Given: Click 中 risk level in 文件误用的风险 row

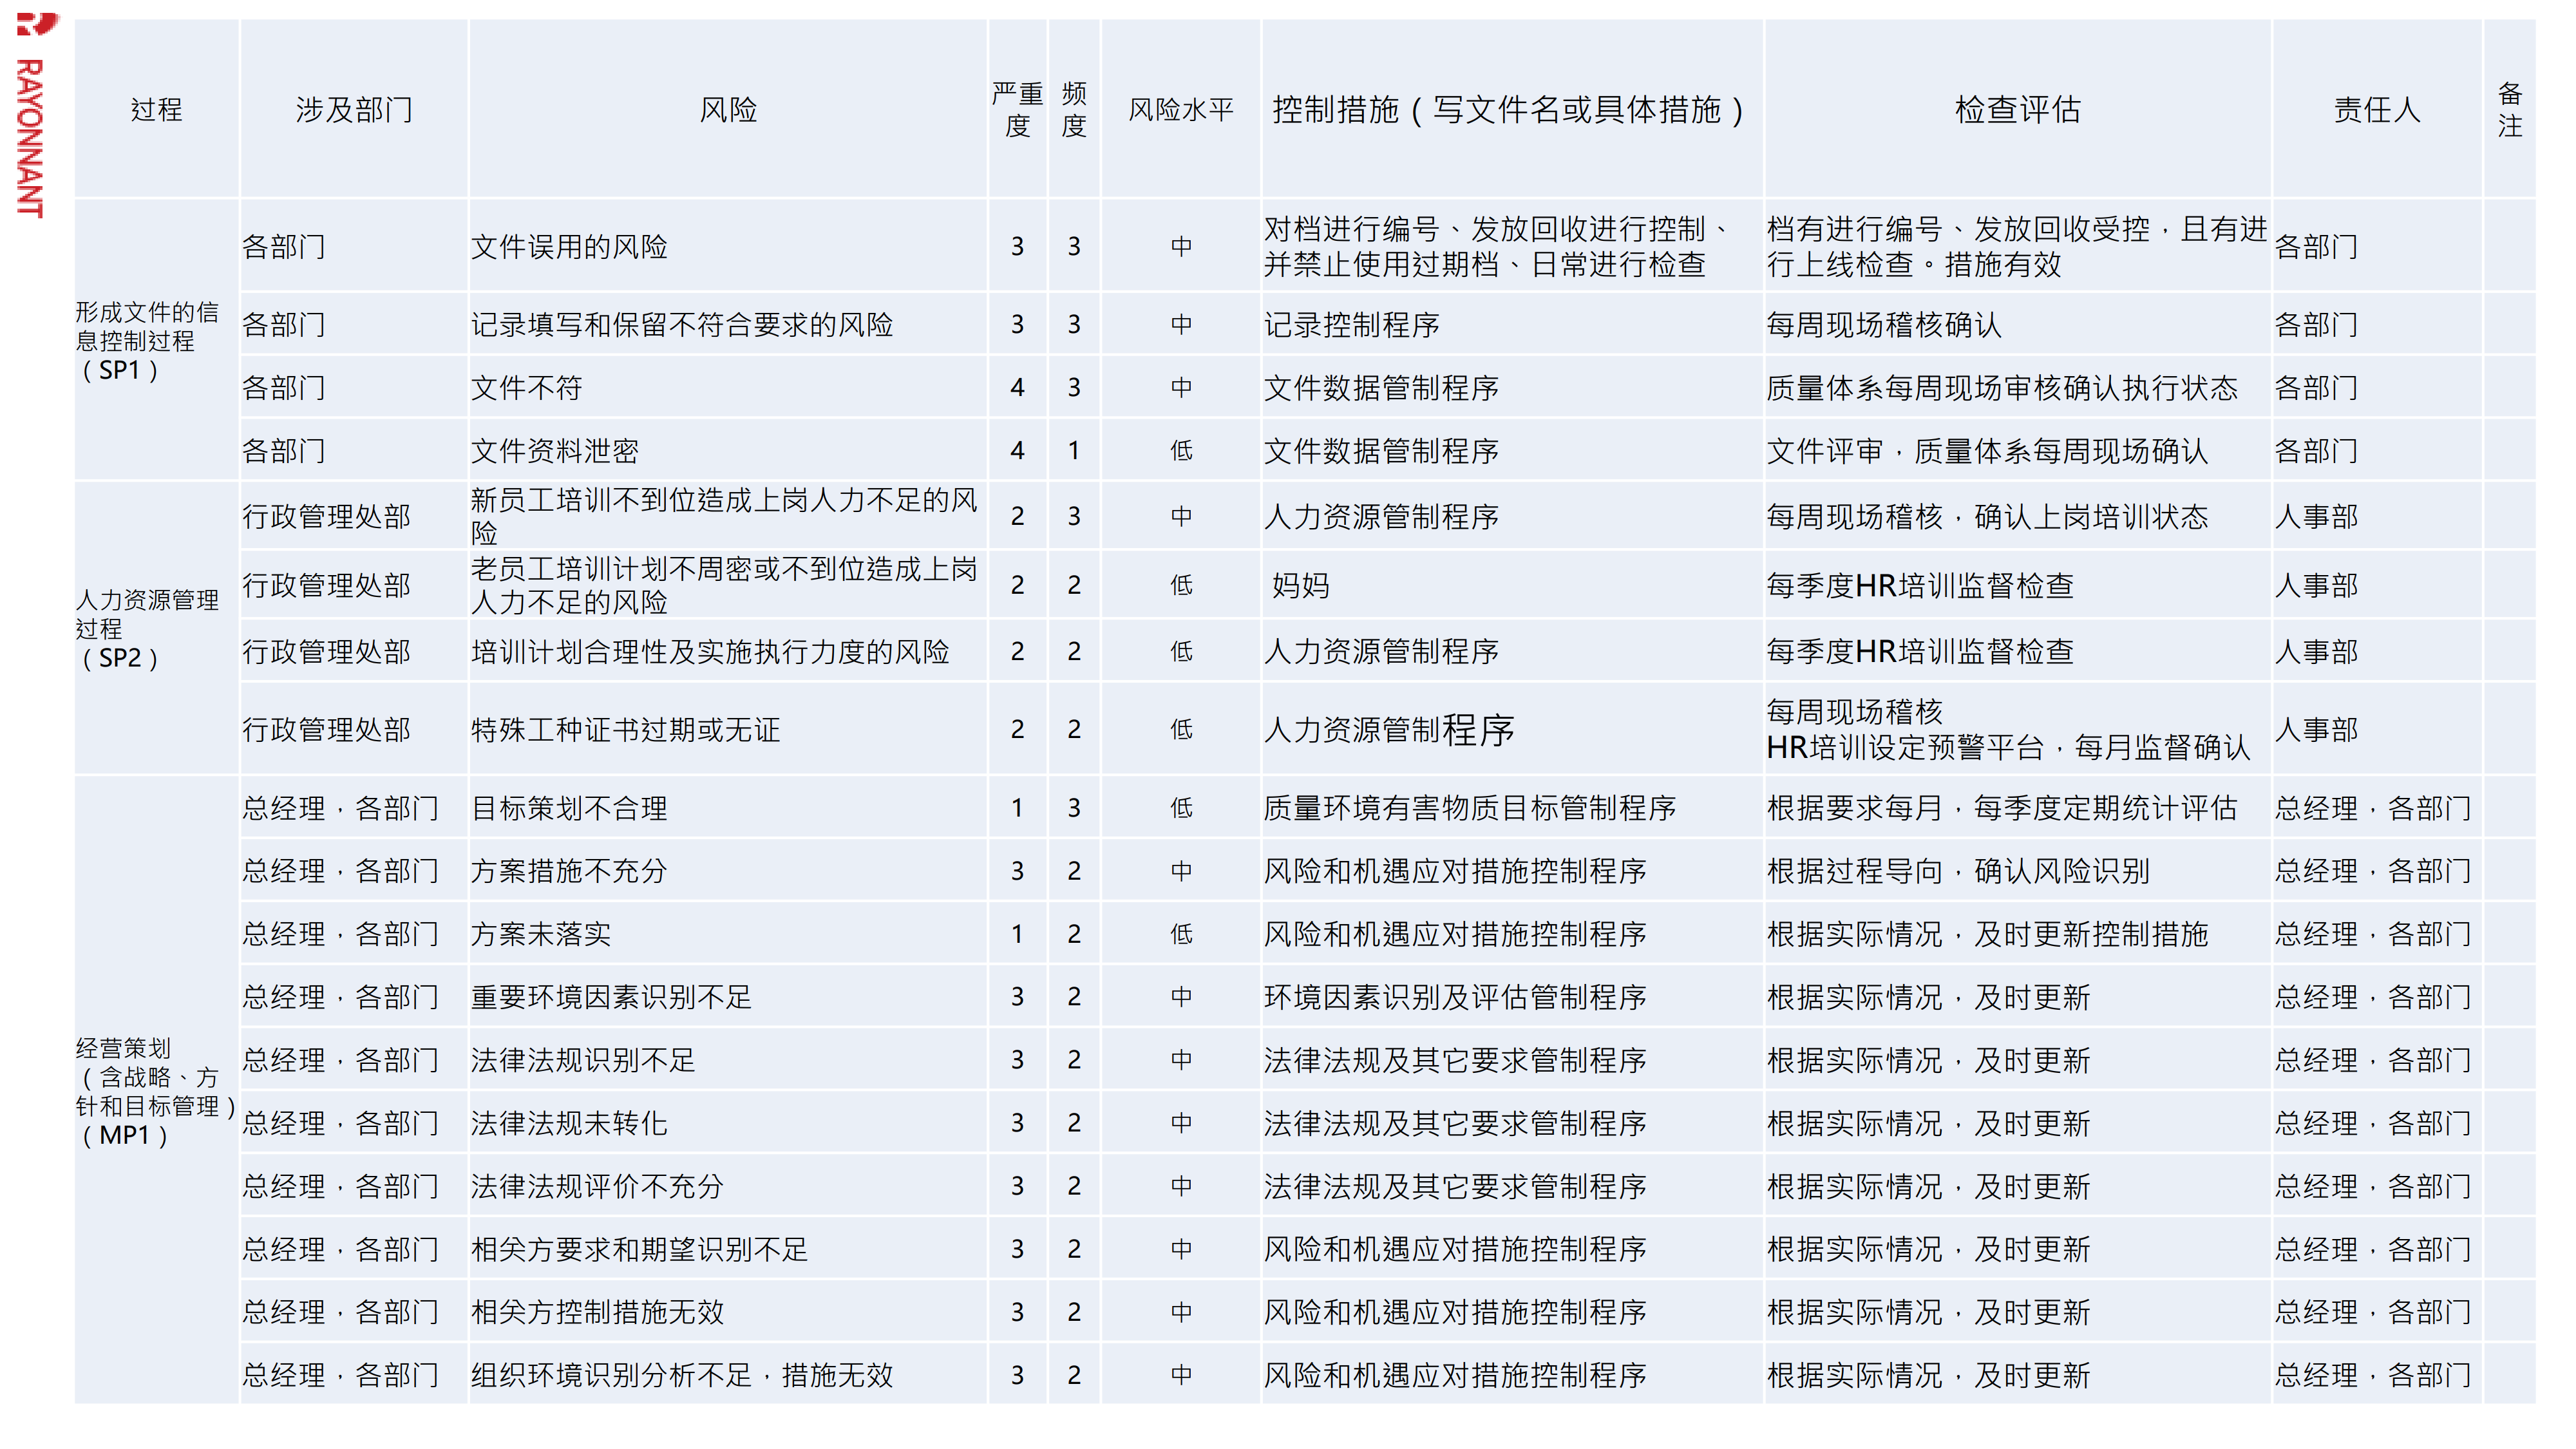Looking at the screenshot, I should tap(1181, 246).
